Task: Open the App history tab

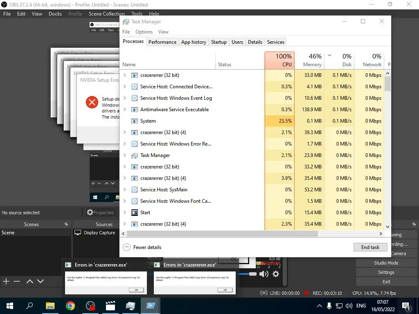Action: click(194, 42)
